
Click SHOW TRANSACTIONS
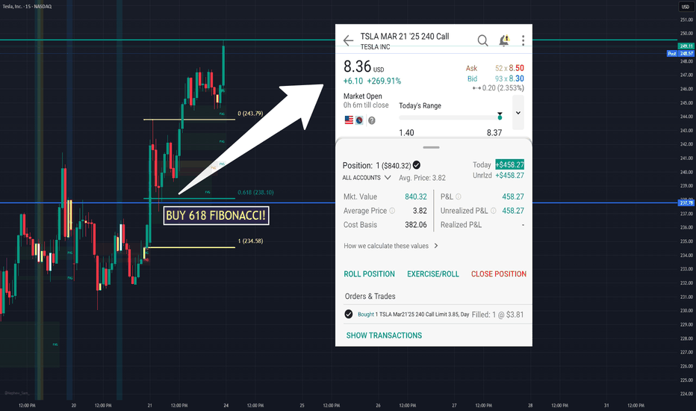tap(384, 336)
